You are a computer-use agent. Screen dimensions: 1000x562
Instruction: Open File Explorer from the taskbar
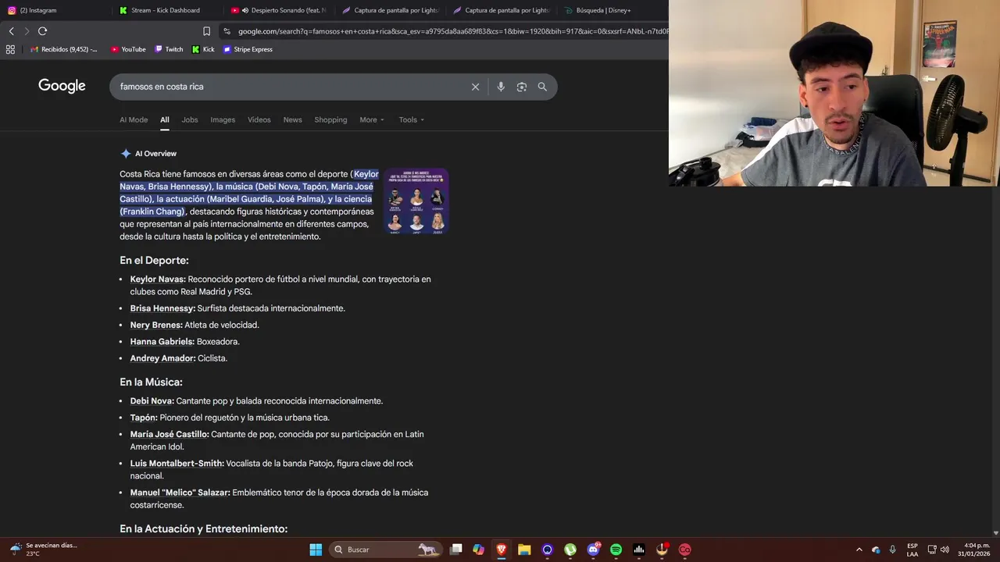pos(524,550)
